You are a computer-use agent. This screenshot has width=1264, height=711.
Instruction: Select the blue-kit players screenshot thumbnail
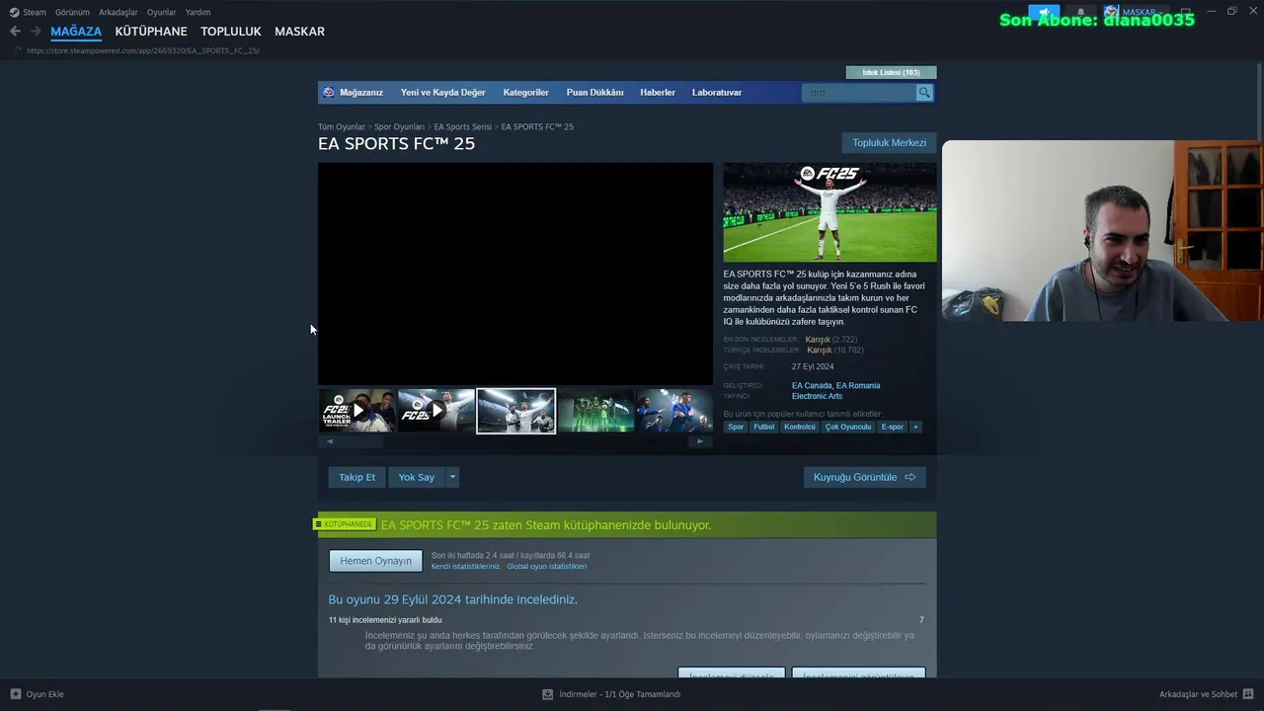(675, 411)
